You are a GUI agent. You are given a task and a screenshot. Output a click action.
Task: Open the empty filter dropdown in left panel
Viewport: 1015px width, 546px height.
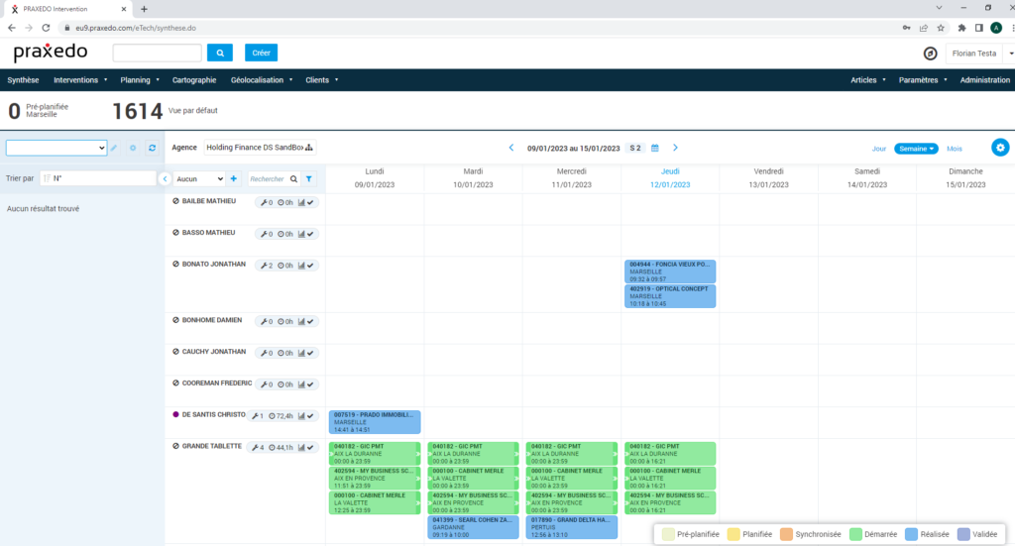click(x=56, y=148)
